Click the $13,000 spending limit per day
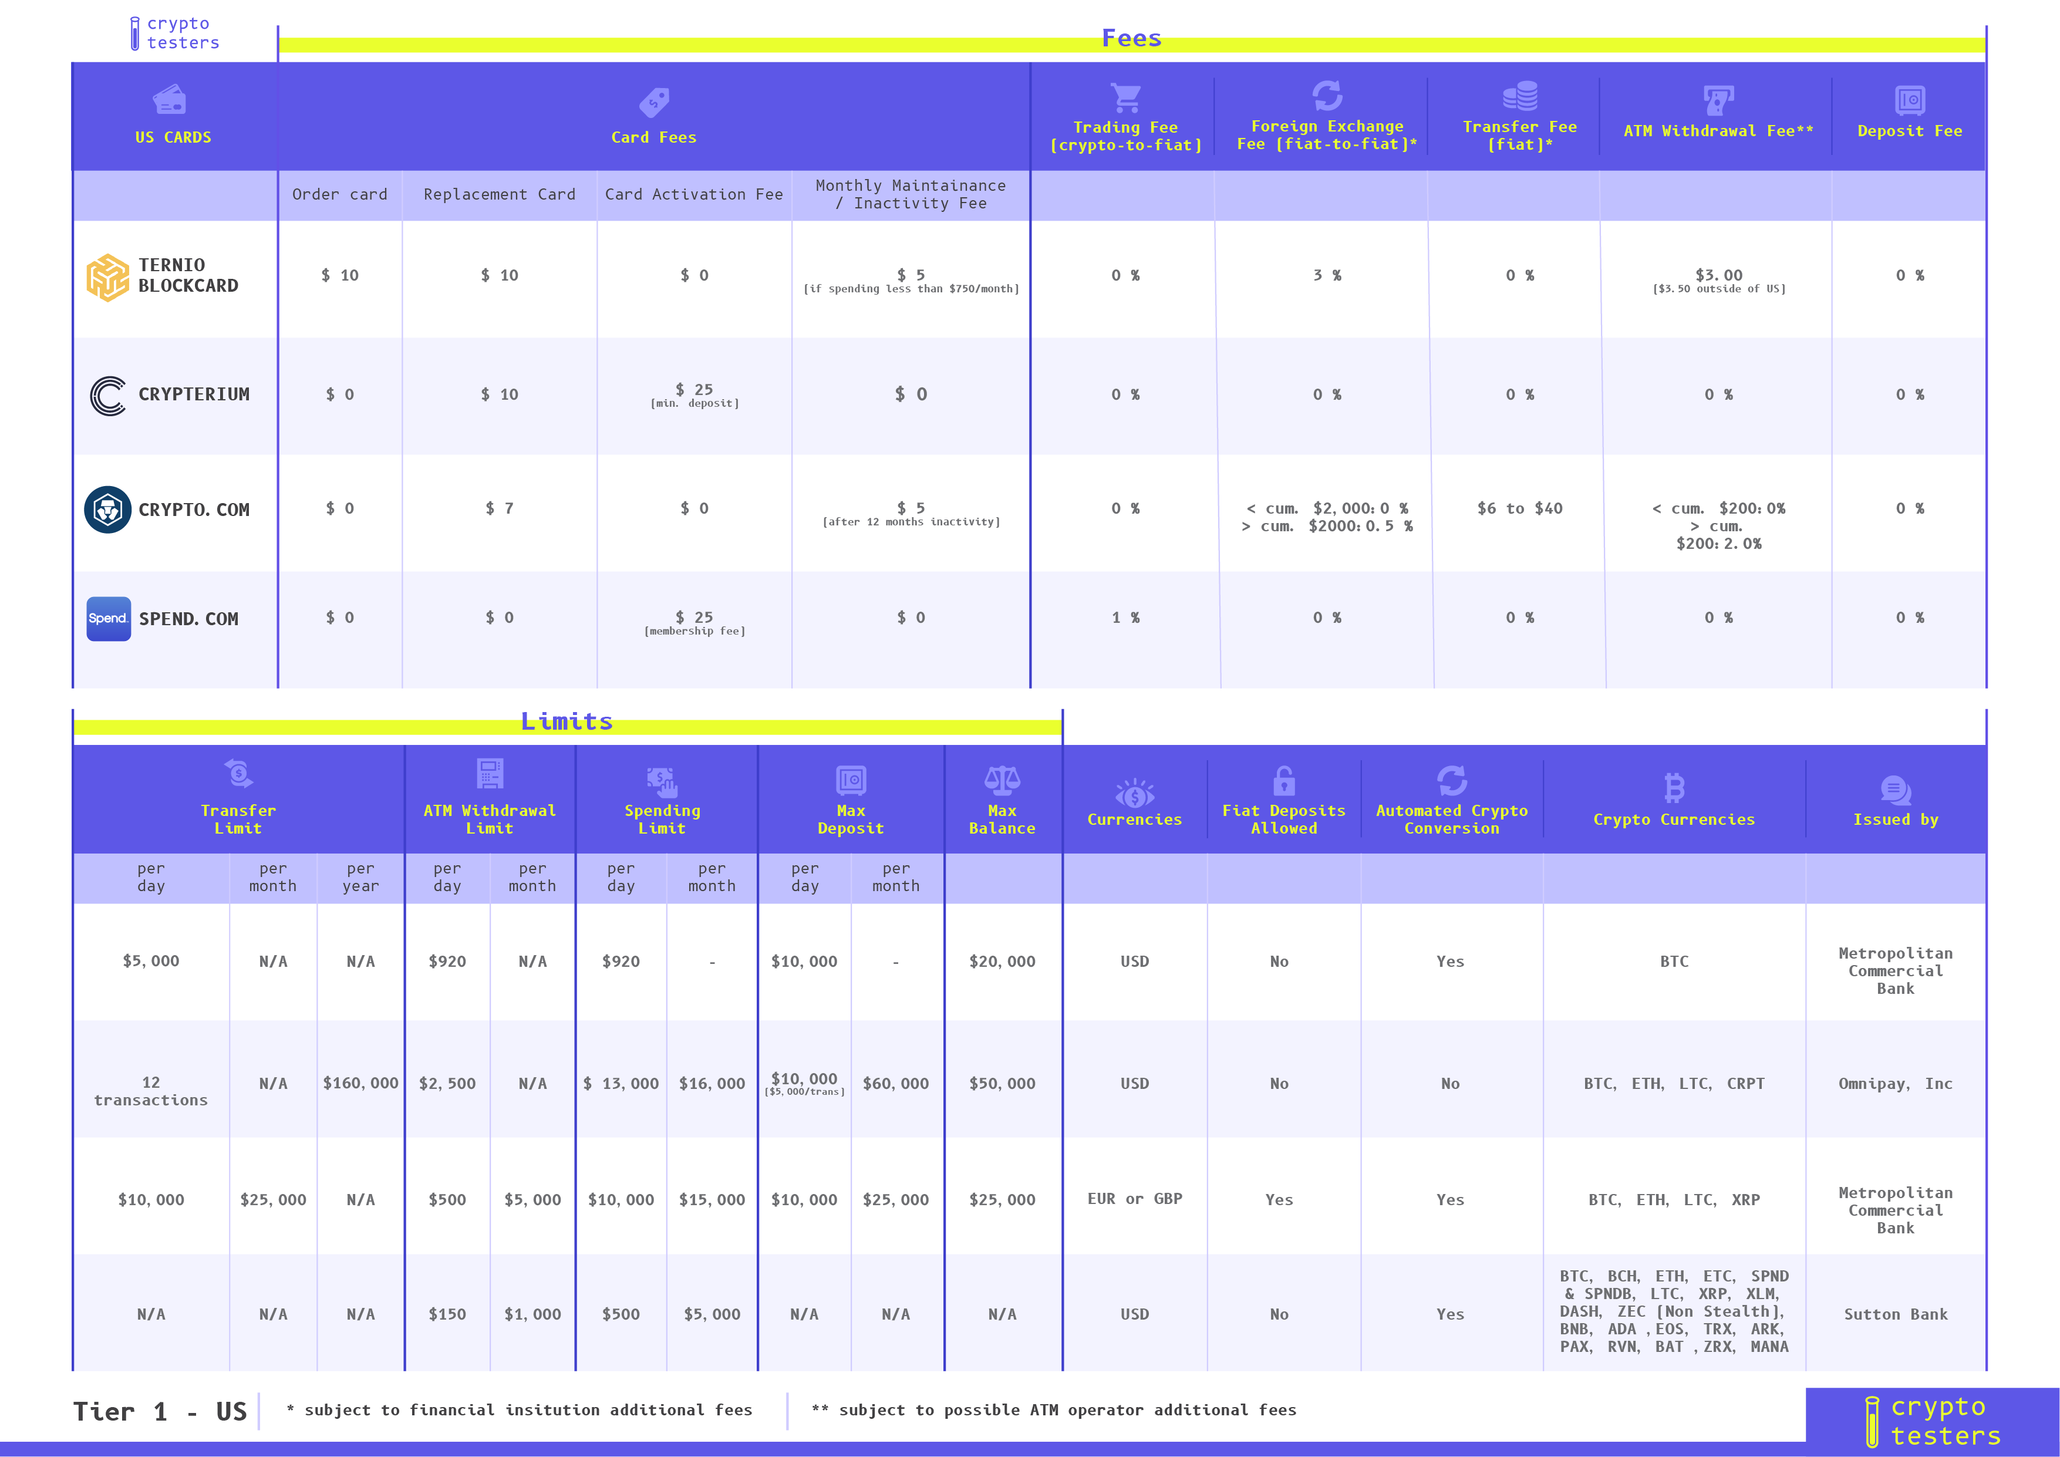 coord(621,1084)
